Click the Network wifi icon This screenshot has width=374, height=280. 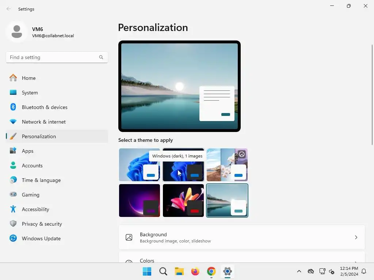pyautogui.click(x=13, y=122)
